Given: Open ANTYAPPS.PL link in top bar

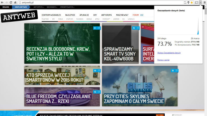Looking at the screenshot, I should pos(38,7).
